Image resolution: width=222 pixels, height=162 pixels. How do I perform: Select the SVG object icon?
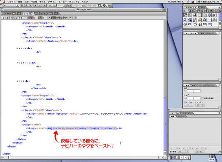(x=195, y=20)
